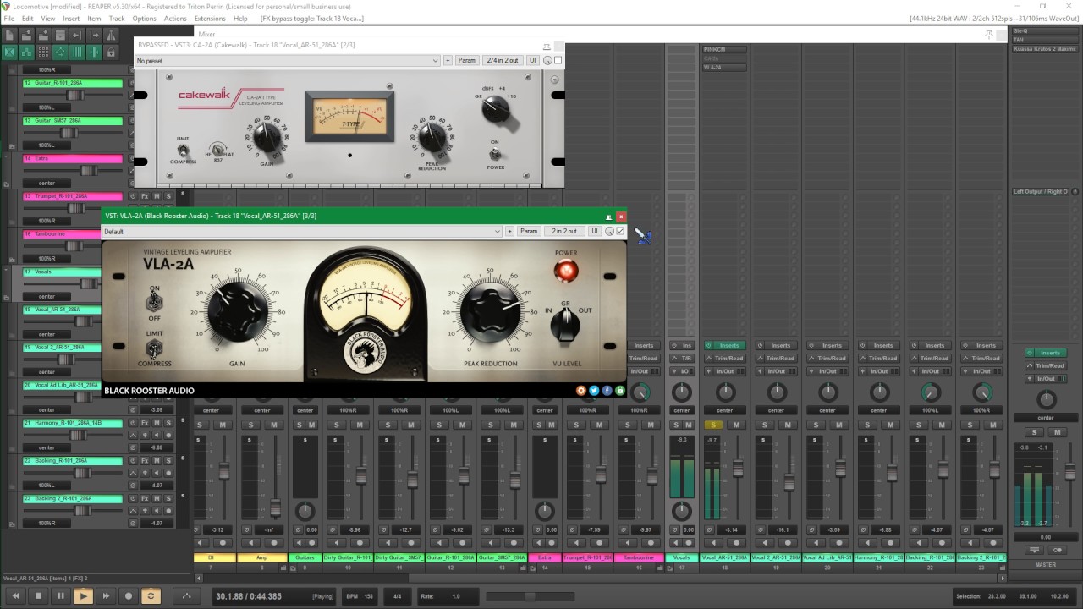Go to project start with rewind button
The image size is (1083, 609).
pos(15,596)
